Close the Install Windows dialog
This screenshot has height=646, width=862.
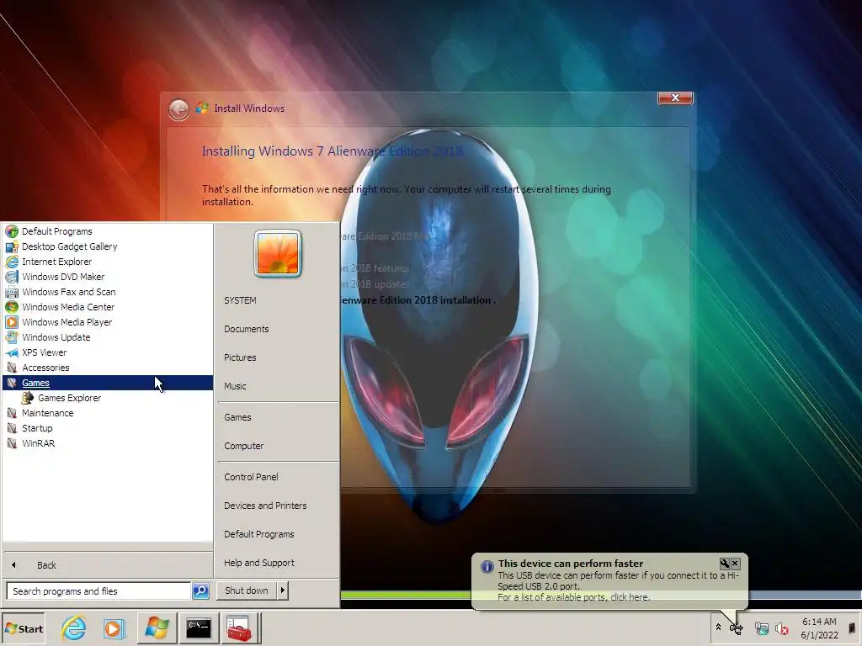coord(675,98)
